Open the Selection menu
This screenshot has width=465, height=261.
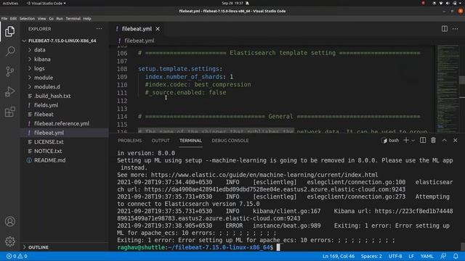[x=27, y=18]
